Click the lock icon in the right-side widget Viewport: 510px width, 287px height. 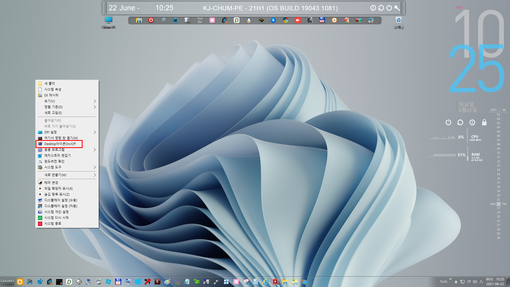tap(484, 122)
